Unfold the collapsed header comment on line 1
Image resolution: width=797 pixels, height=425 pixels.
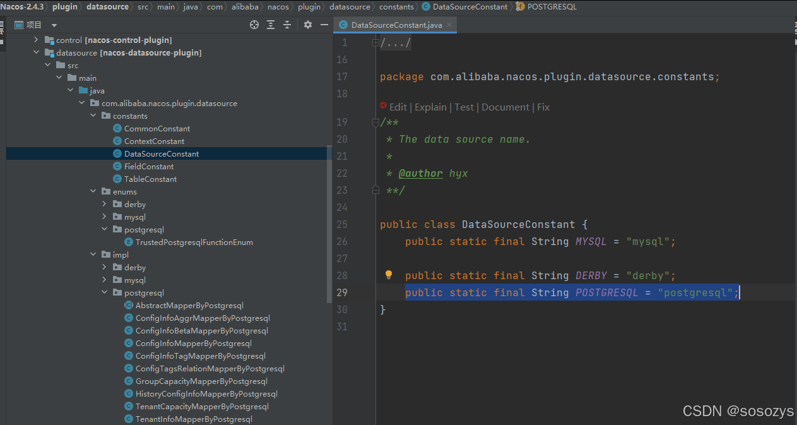(x=375, y=43)
